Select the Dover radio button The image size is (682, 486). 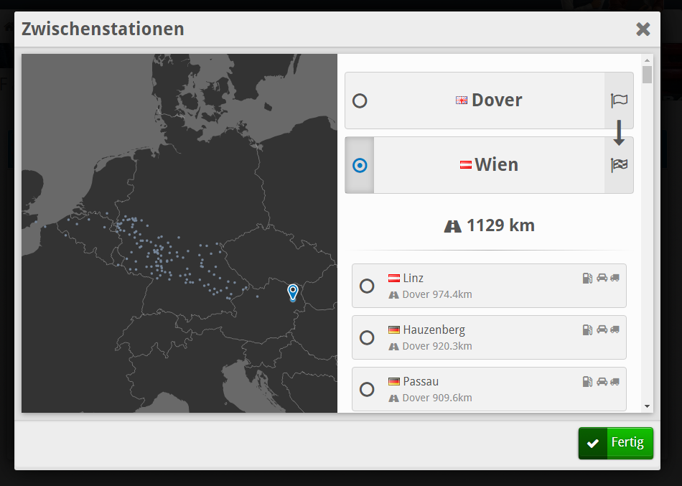pos(360,101)
